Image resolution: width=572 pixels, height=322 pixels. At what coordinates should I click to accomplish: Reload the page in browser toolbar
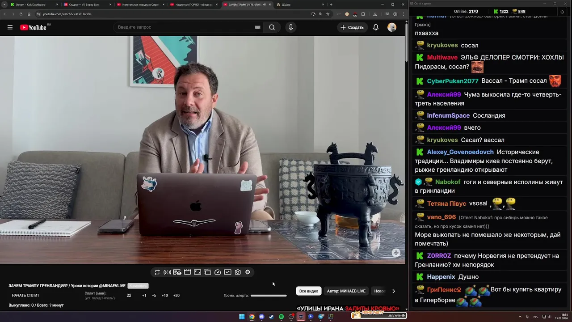tap(21, 14)
